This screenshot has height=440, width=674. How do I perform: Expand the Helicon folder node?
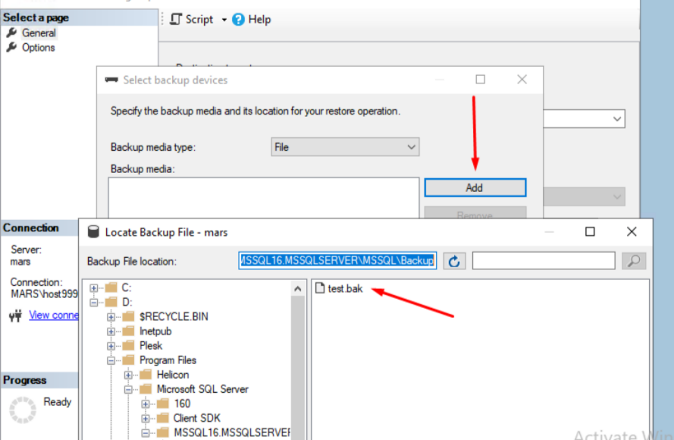[x=128, y=375]
